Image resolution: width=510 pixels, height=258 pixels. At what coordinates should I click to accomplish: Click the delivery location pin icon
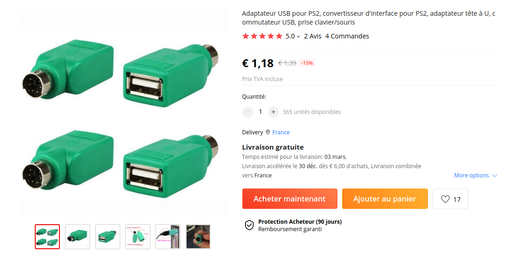[268, 132]
